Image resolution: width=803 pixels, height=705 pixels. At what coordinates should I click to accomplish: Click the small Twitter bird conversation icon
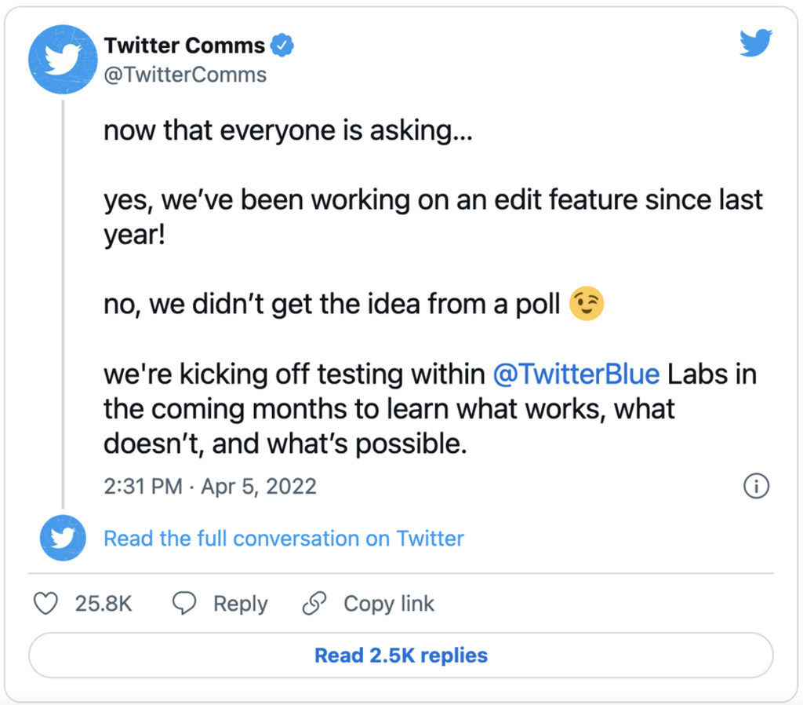tap(63, 539)
